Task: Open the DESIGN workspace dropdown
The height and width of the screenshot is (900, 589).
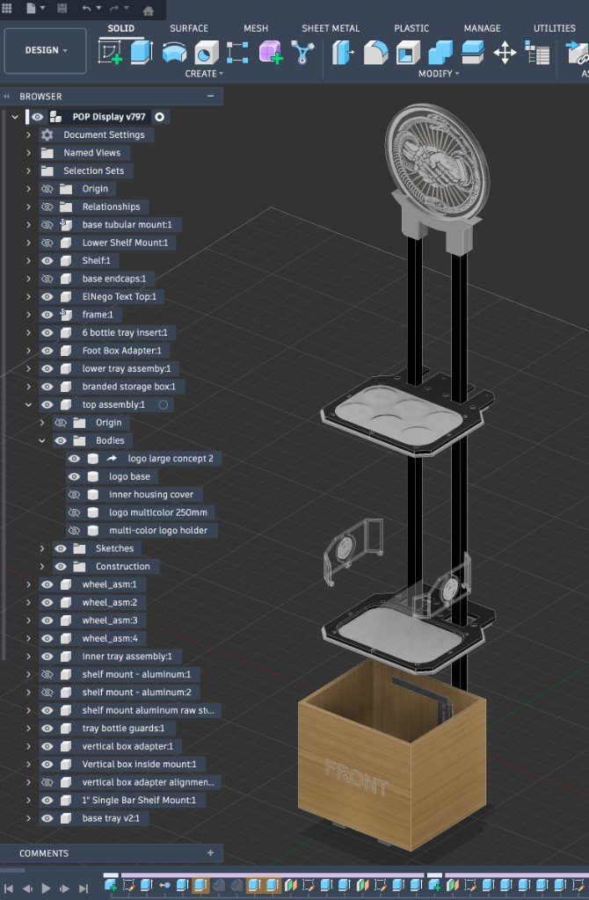Action: click(x=46, y=51)
